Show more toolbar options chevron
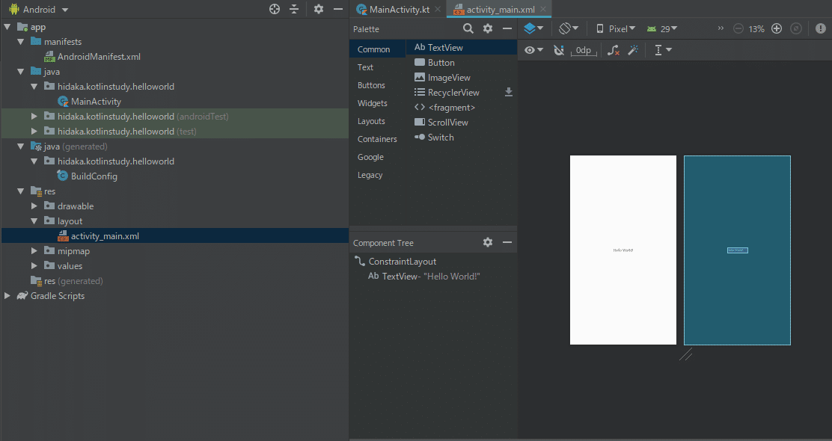The width and height of the screenshot is (832, 441). click(721, 28)
